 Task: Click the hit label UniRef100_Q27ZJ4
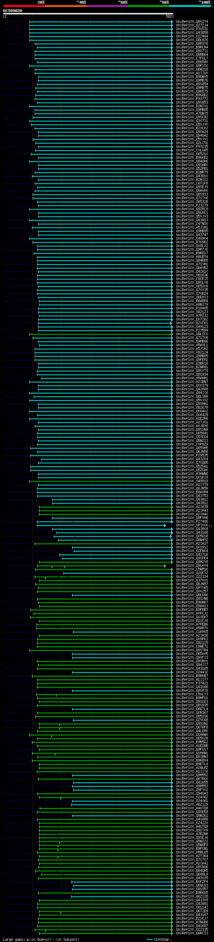point(192,25)
